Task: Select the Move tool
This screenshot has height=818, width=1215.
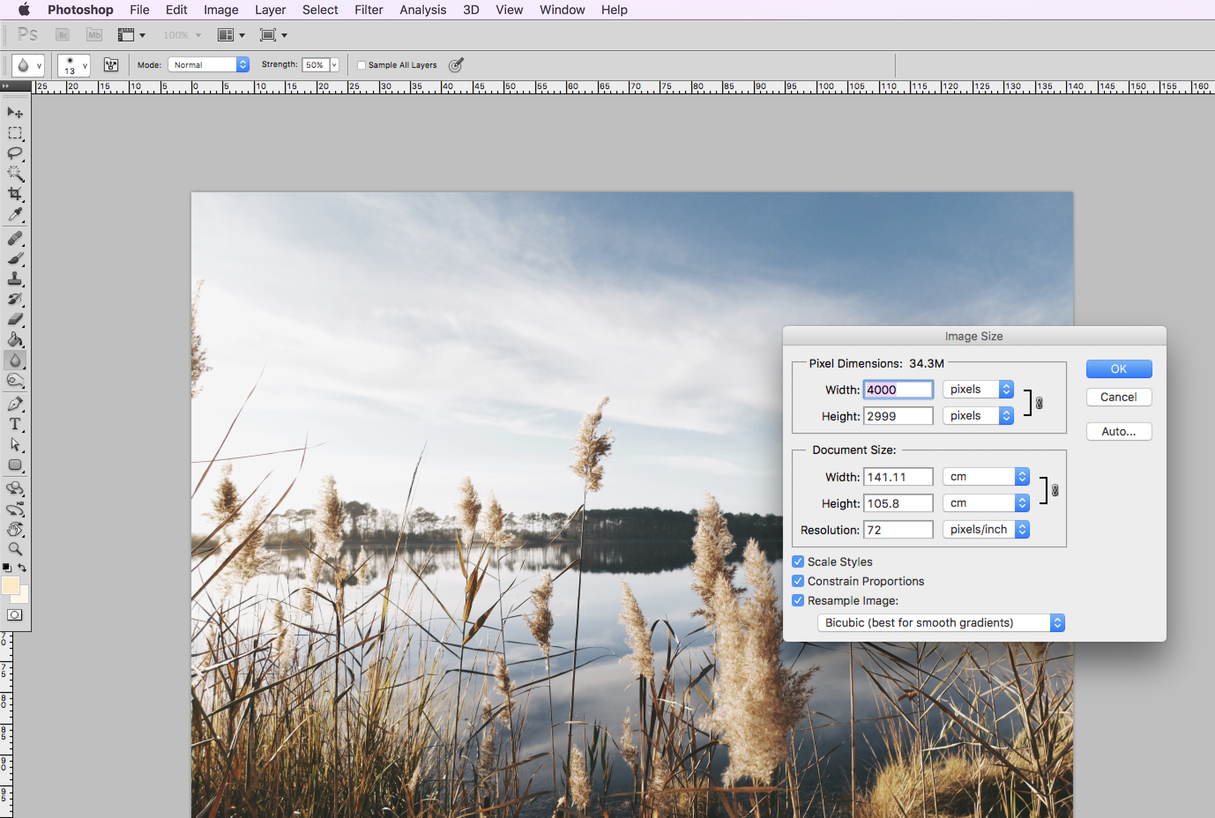Action: coord(15,113)
